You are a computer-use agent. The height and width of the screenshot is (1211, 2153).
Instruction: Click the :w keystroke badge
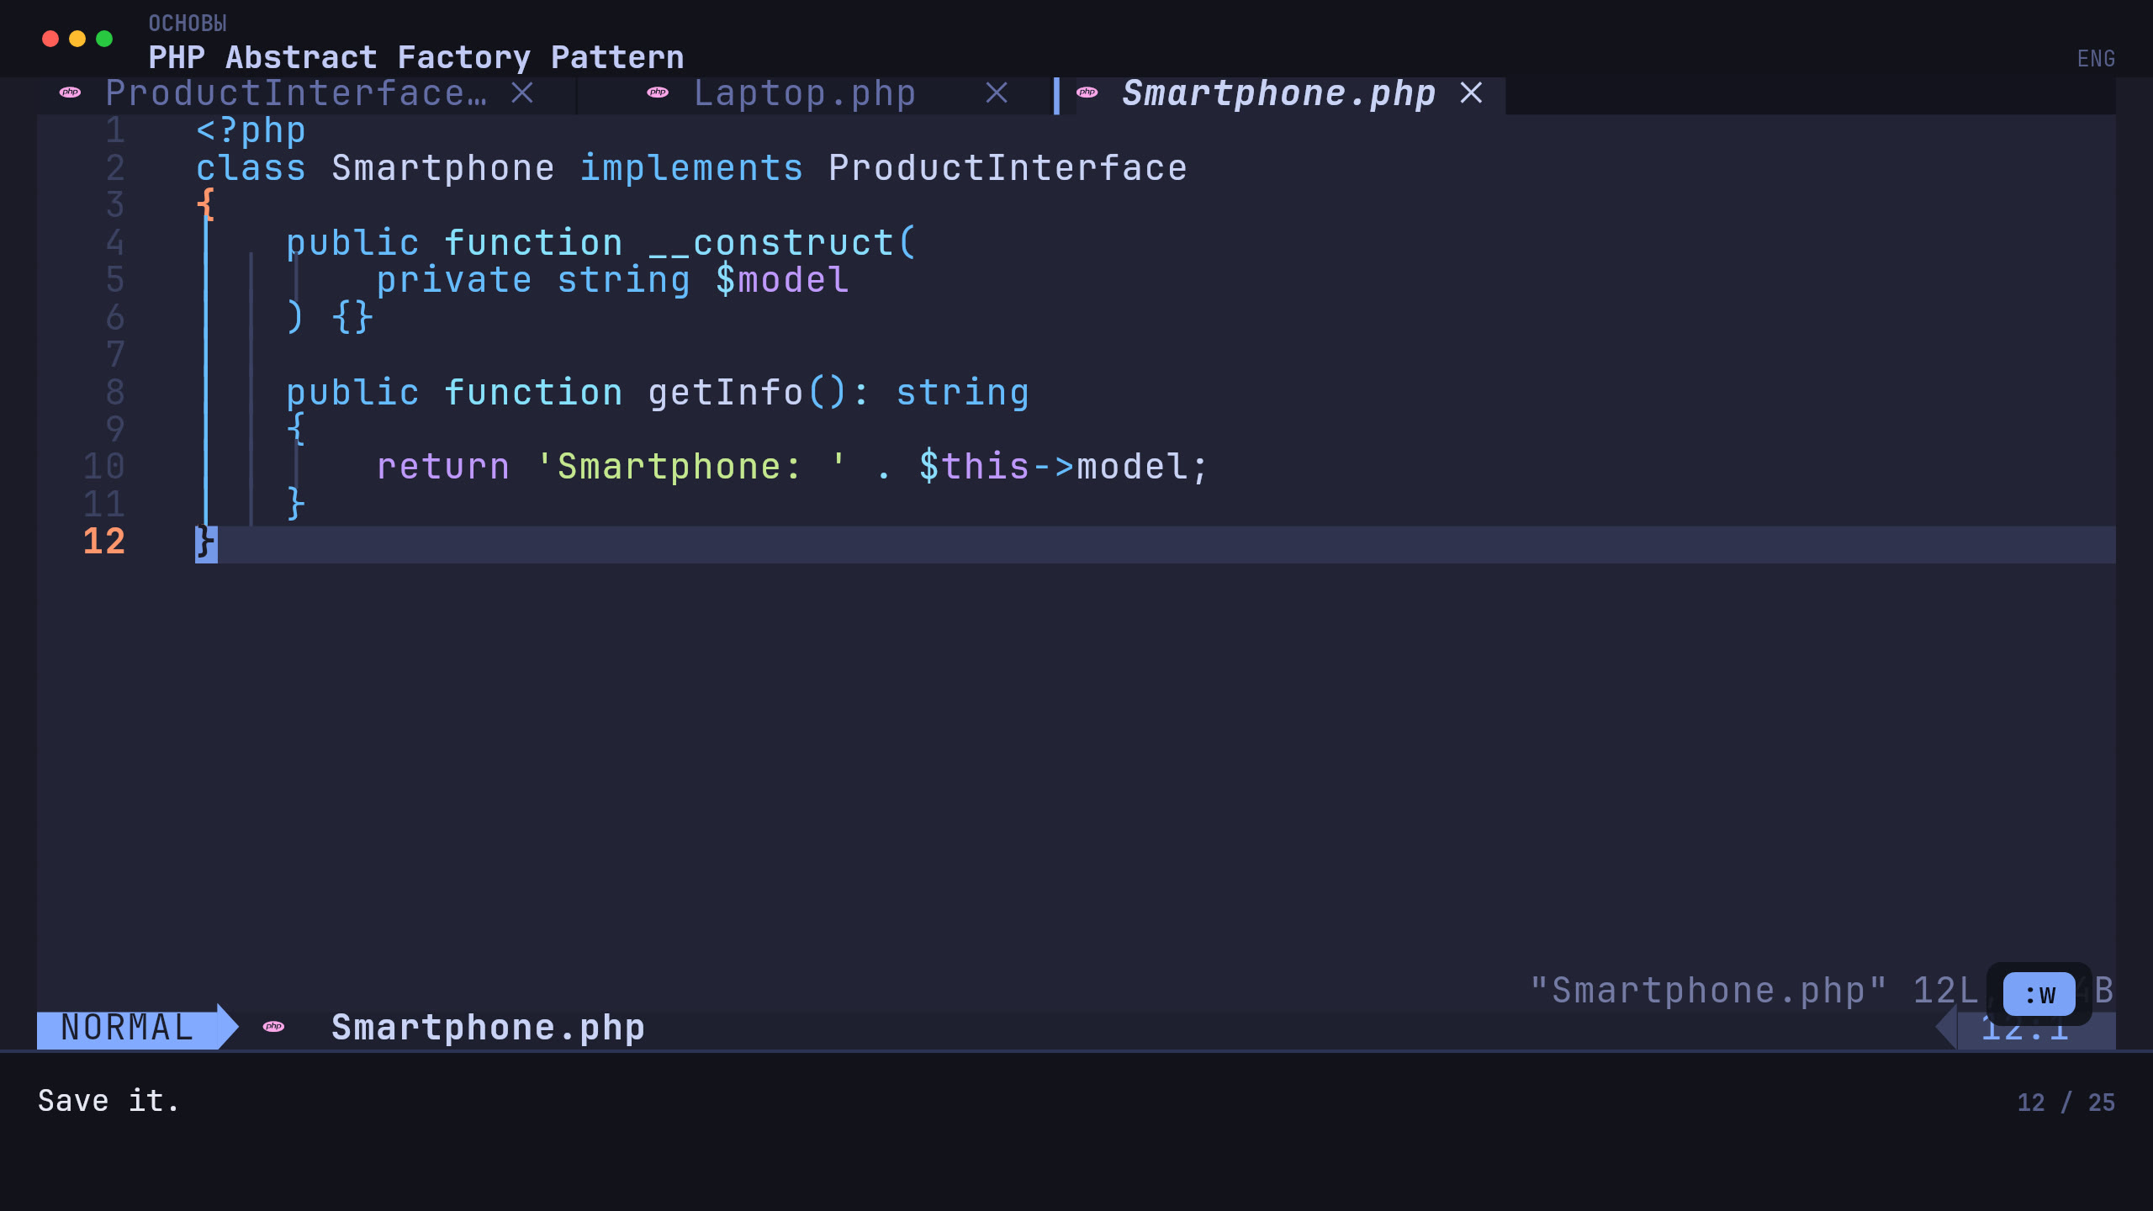[2039, 994]
